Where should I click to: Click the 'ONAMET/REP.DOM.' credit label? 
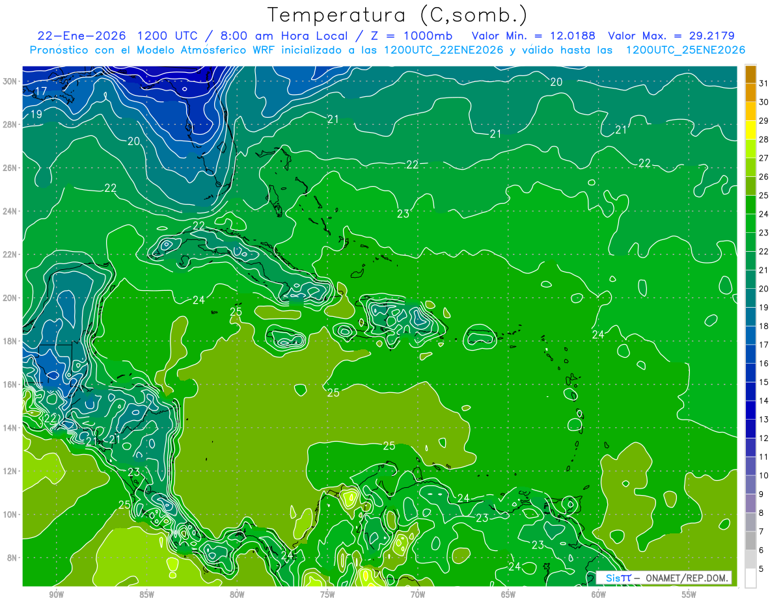coord(687,578)
